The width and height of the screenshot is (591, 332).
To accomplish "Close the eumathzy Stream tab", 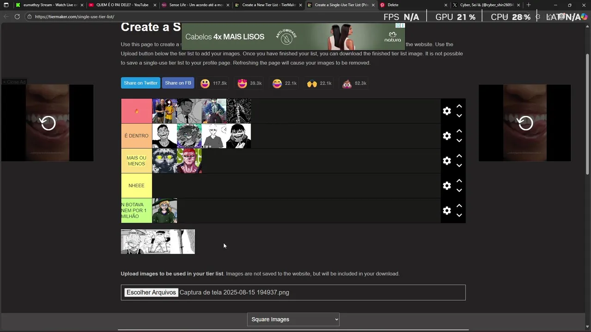I will tap(82, 5).
